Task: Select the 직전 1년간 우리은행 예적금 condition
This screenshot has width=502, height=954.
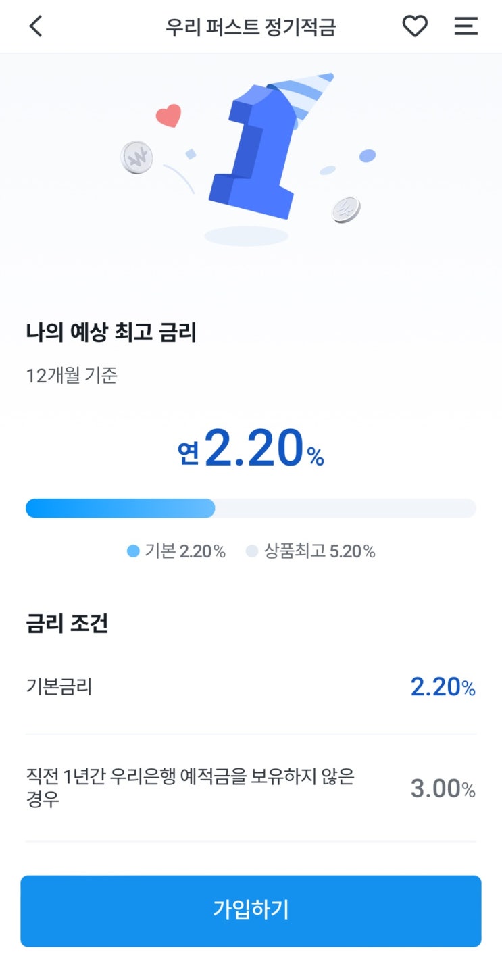Action: [190, 788]
